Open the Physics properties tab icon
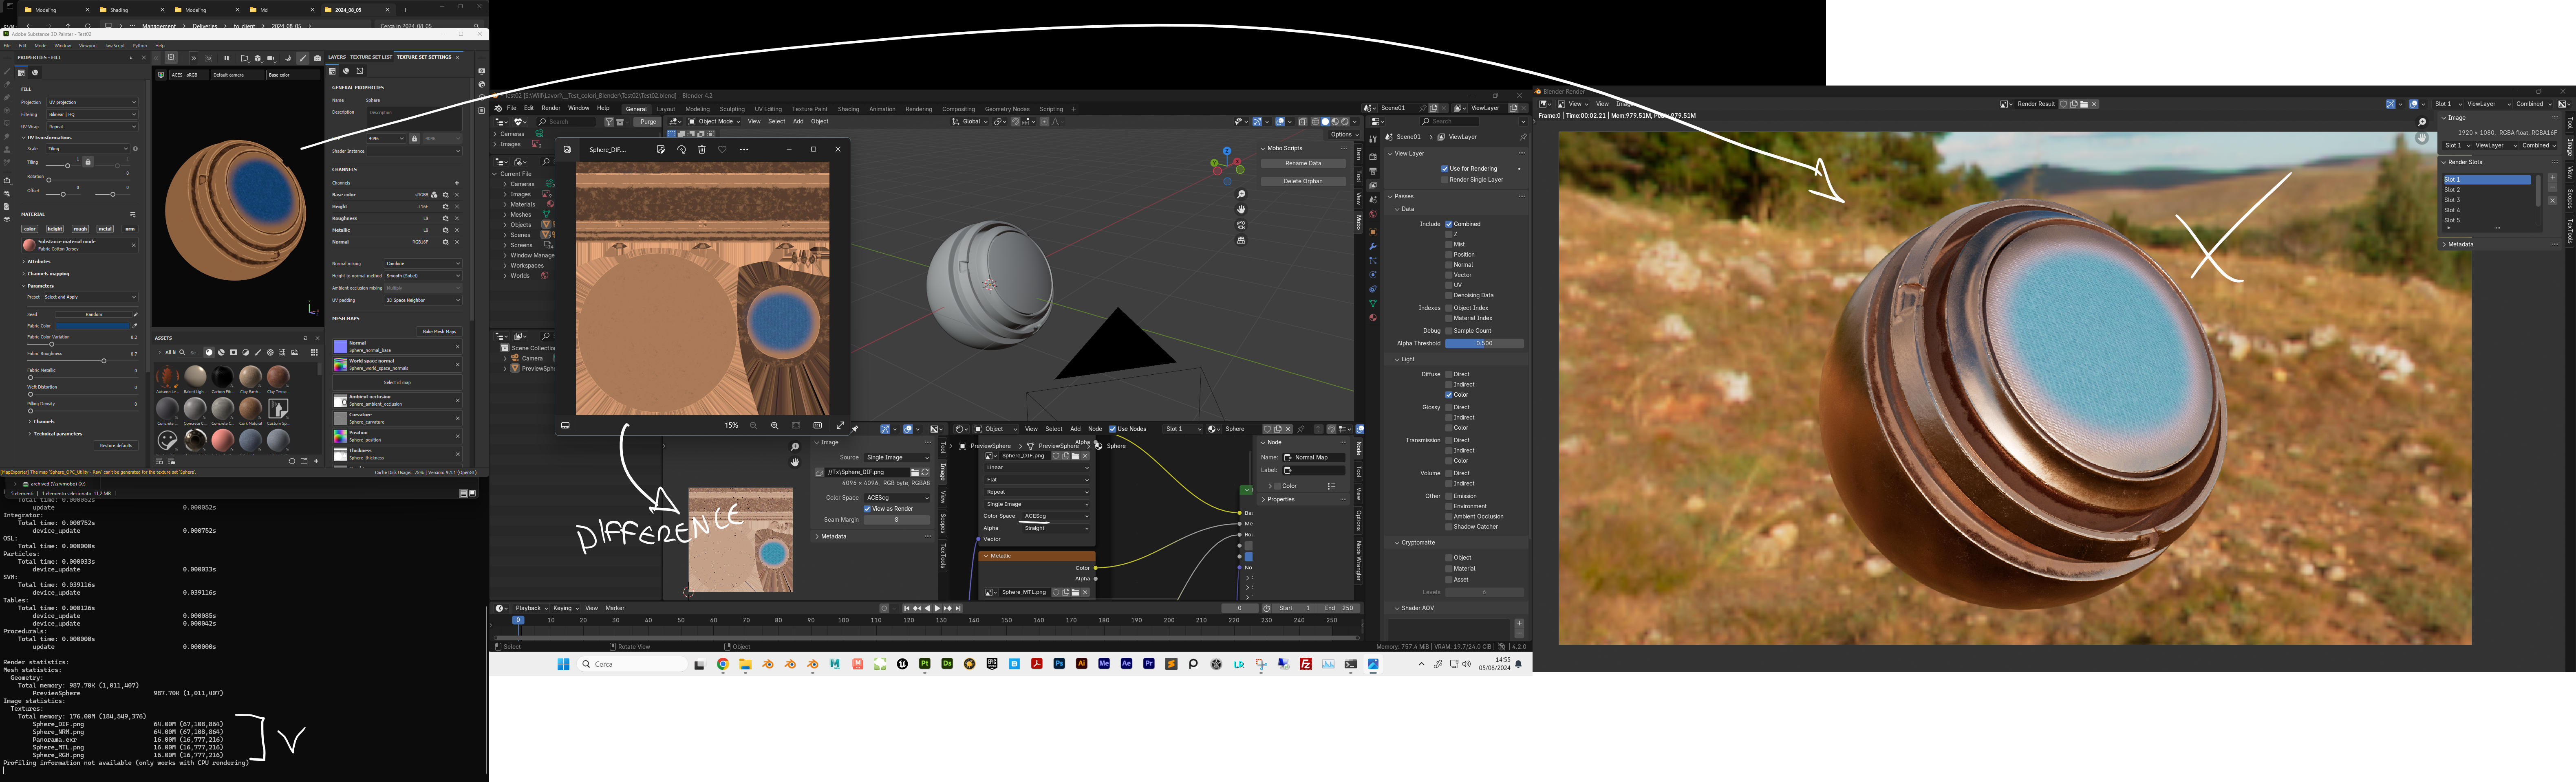 click(1373, 275)
